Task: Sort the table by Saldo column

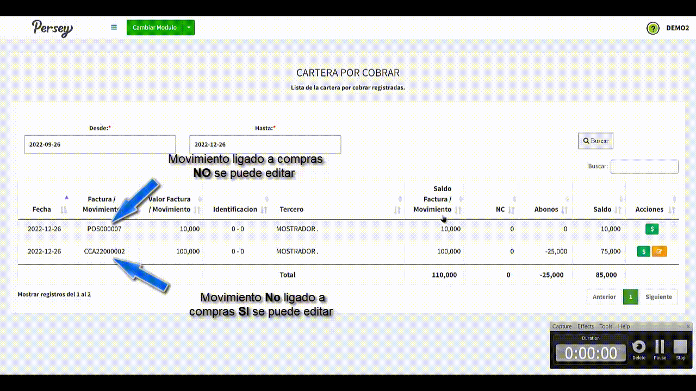Action: pos(602,209)
